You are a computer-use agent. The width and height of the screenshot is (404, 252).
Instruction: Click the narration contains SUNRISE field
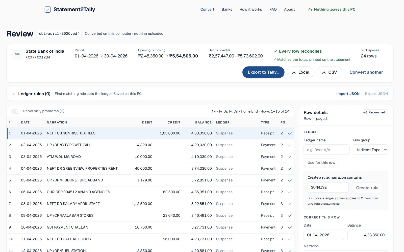[328, 187]
